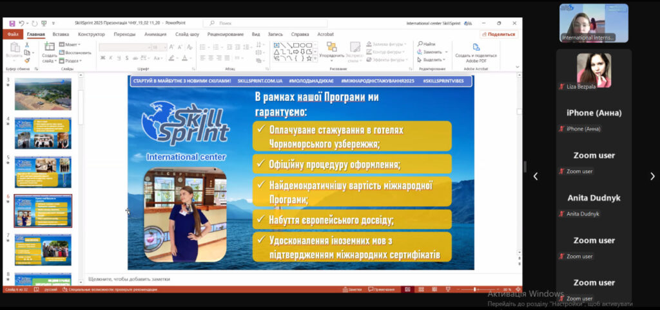
Task: Click the Восстановить reset button
Action: (x=76, y=52)
